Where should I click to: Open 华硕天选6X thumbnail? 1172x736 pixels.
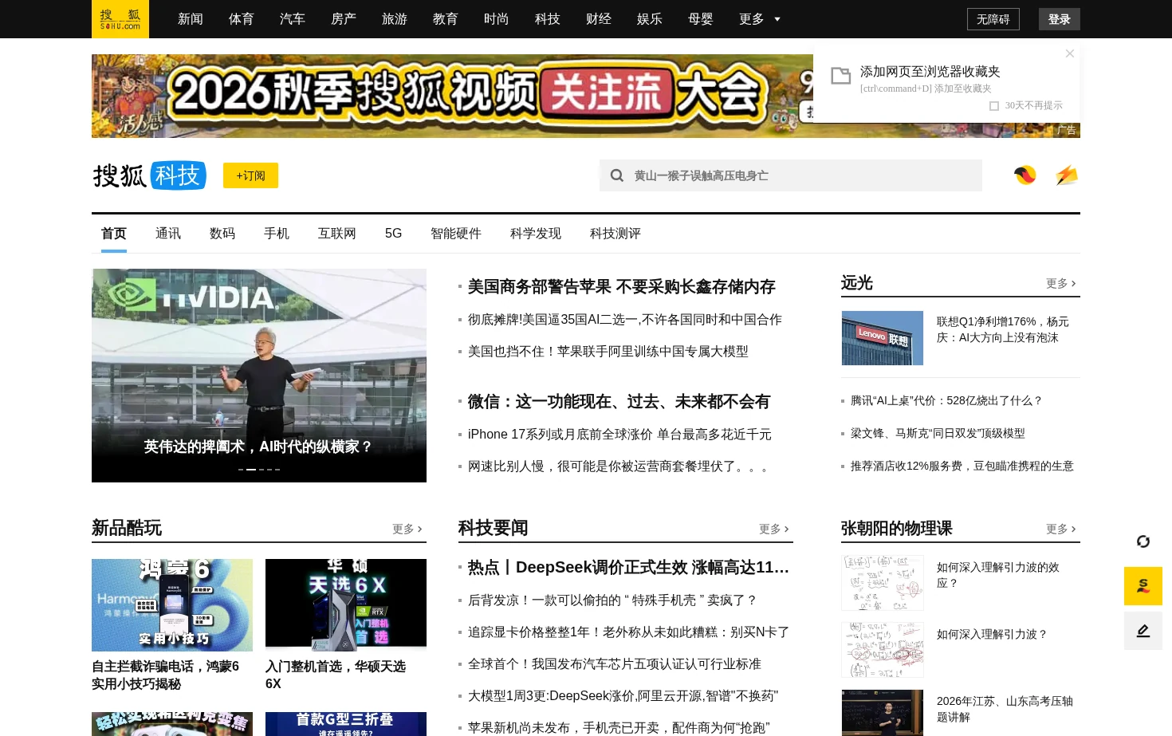tap(346, 605)
